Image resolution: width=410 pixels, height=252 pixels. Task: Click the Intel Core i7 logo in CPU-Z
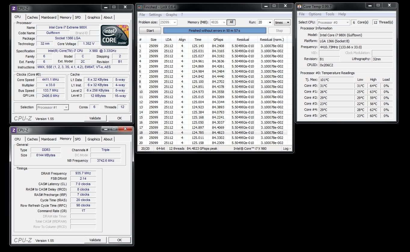pos(115,35)
